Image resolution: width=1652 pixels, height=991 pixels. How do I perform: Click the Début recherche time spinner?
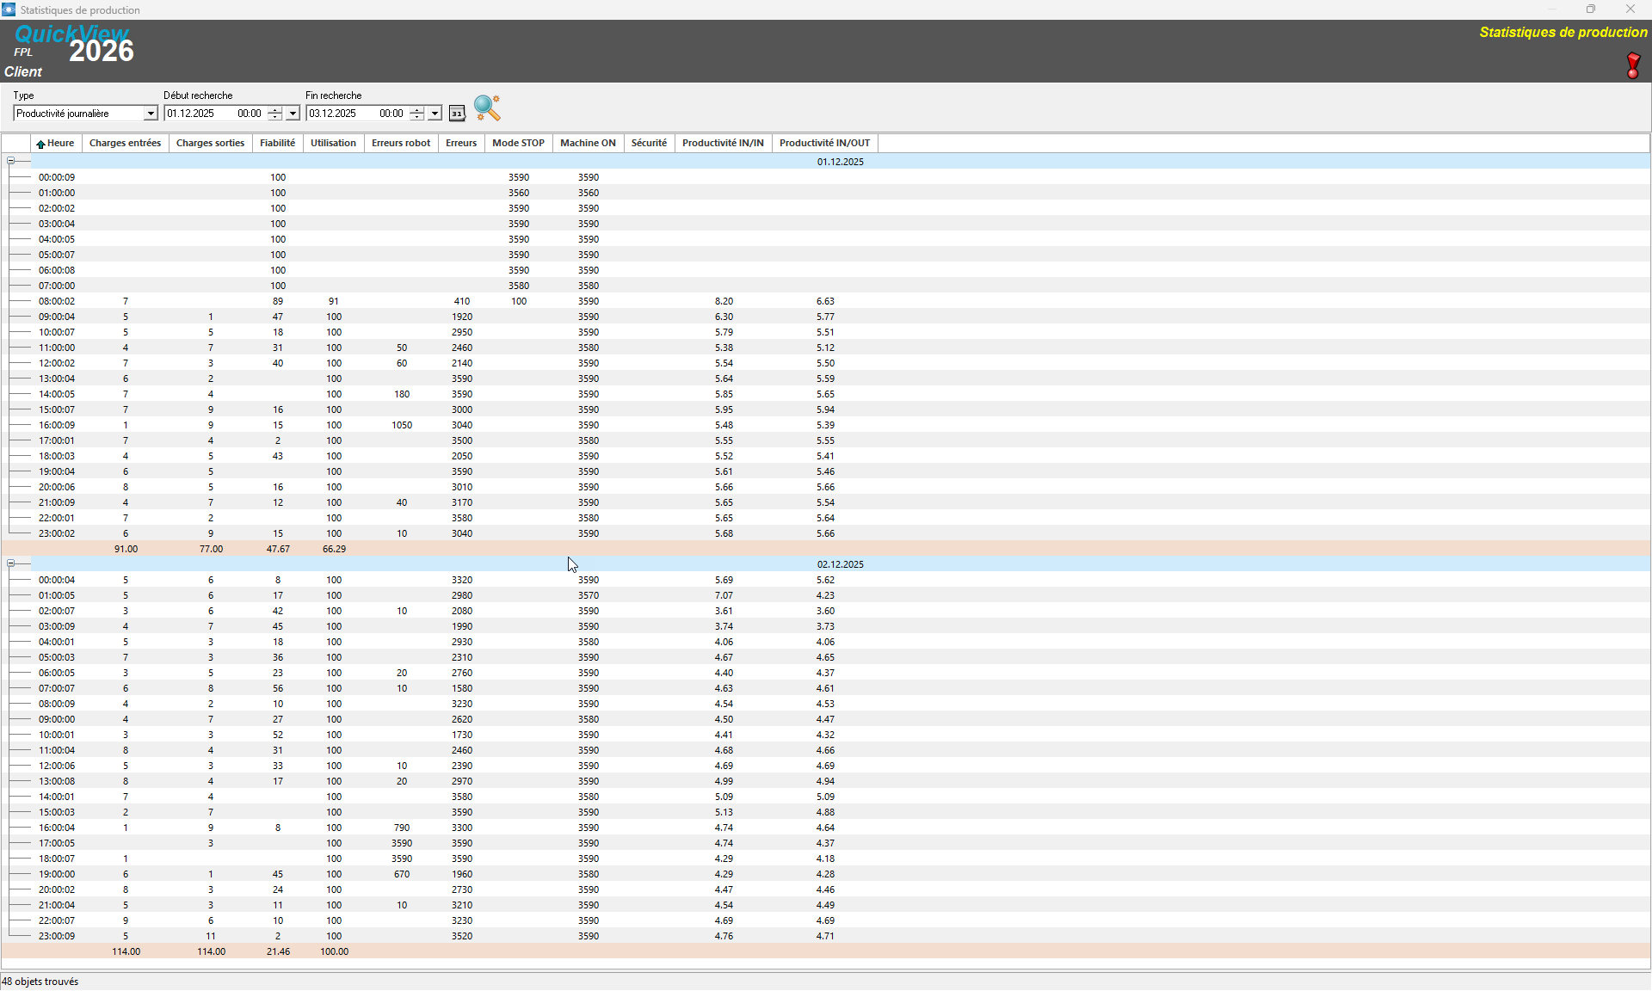pos(274,114)
